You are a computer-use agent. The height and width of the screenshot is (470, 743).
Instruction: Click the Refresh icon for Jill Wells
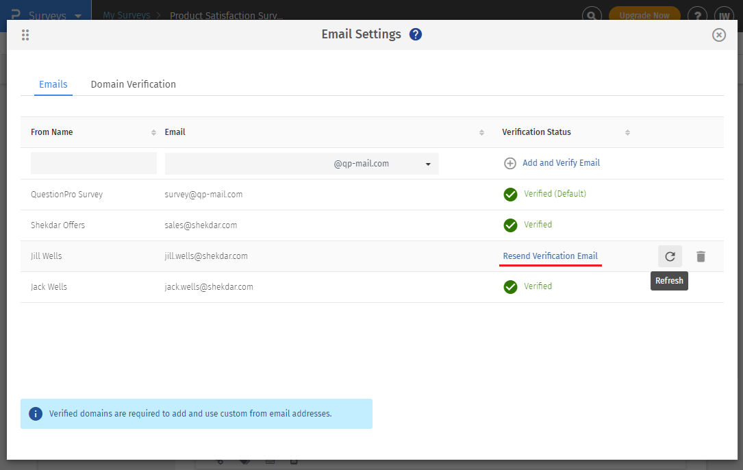[x=670, y=256]
